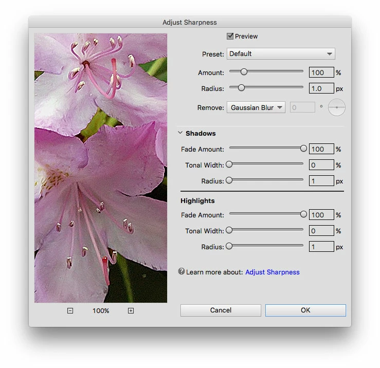The image size is (380, 368).
Task: Toggle the Preview checkbox
Action: pos(230,36)
